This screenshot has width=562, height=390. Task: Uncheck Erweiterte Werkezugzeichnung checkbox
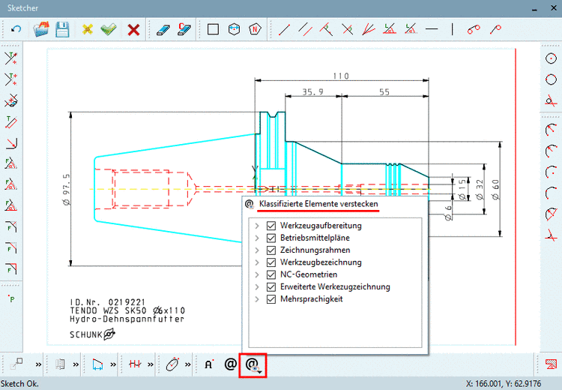pyautogui.click(x=271, y=286)
